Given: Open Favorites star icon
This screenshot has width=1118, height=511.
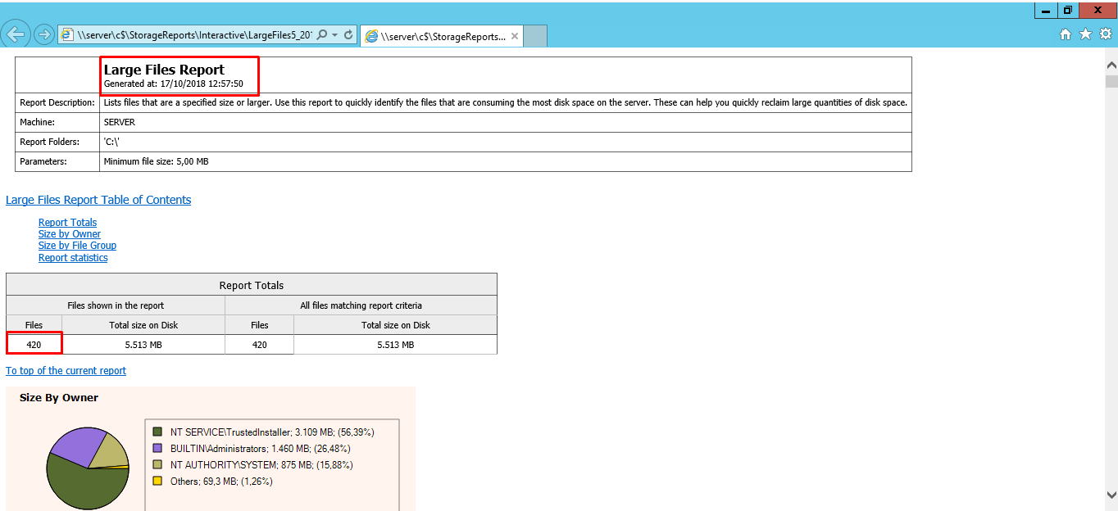Looking at the screenshot, I should coord(1085,34).
